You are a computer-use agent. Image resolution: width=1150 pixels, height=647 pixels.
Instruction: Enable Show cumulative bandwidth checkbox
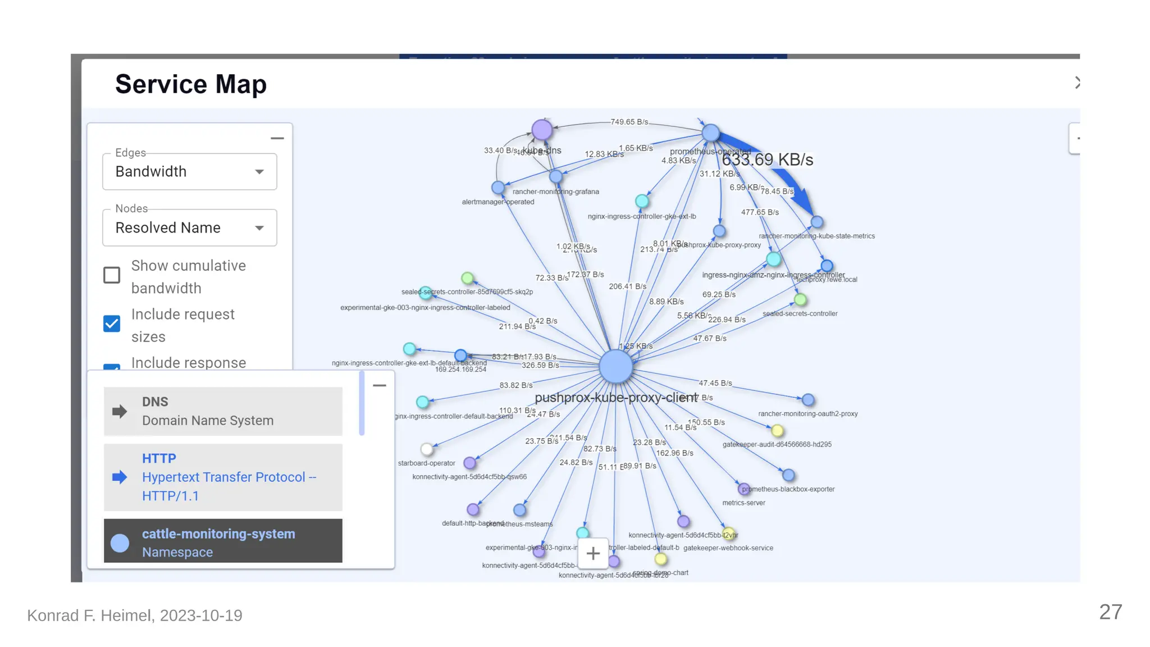112,275
